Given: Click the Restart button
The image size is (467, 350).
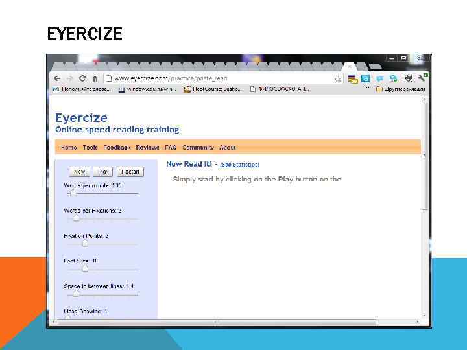Looking at the screenshot, I should [x=130, y=172].
